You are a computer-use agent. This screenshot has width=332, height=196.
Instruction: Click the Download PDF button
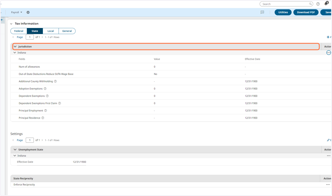[x=306, y=12]
